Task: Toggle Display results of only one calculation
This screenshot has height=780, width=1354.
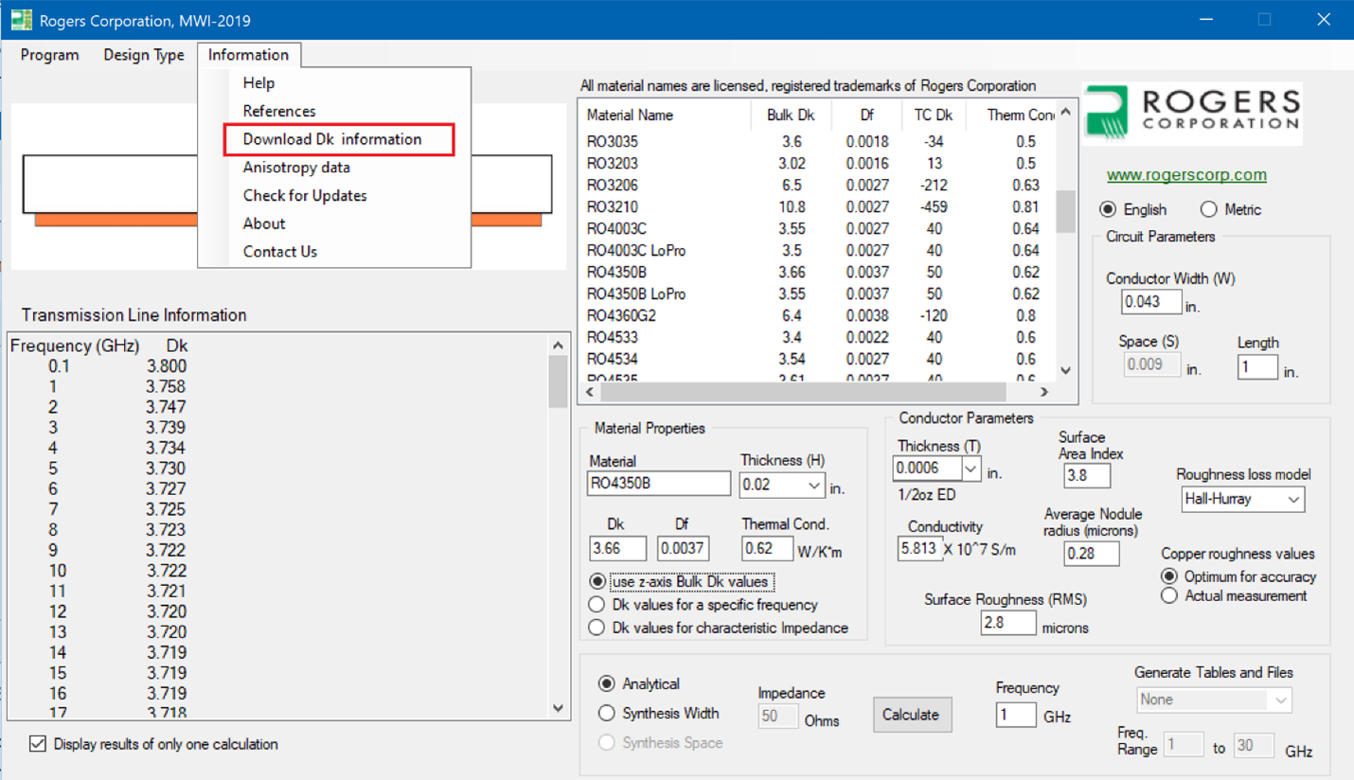Action: click(x=38, y=744)
